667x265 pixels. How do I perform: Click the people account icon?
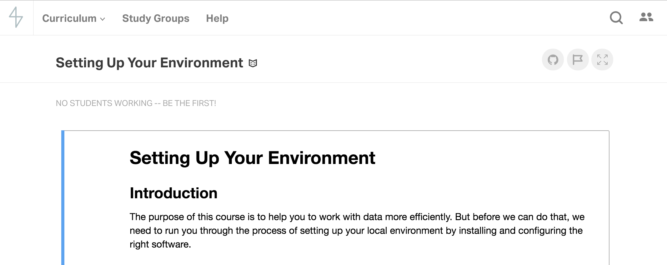[x=646, y=17]
